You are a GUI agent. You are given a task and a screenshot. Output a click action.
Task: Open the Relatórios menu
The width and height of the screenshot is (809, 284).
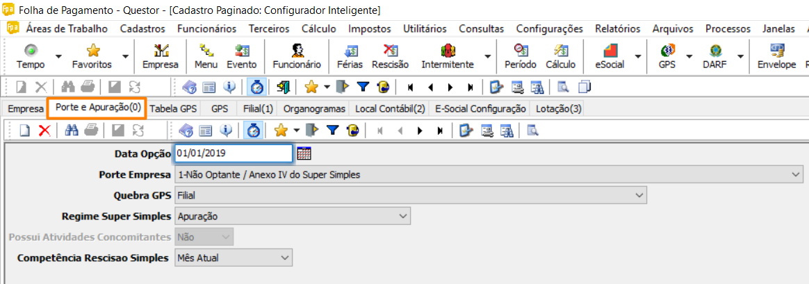pos(618,29)
